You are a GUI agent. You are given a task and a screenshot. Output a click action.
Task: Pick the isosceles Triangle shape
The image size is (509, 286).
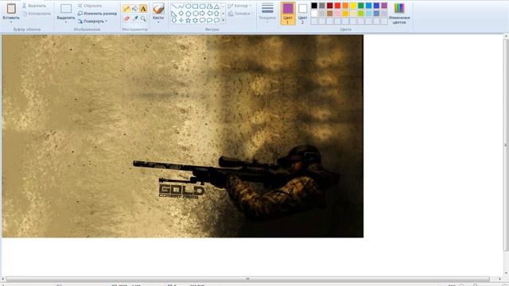[216, 6]
